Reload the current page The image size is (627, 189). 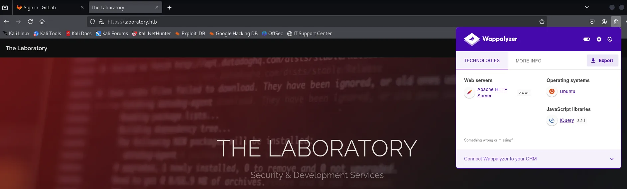(x=30, y=22)
